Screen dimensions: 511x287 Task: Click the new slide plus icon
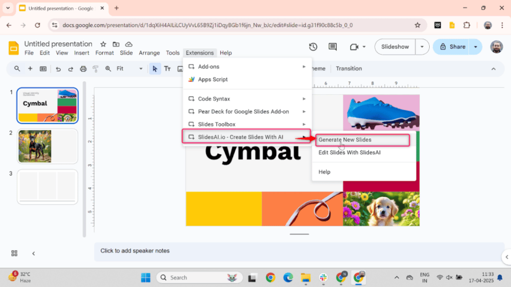point(30,69)
